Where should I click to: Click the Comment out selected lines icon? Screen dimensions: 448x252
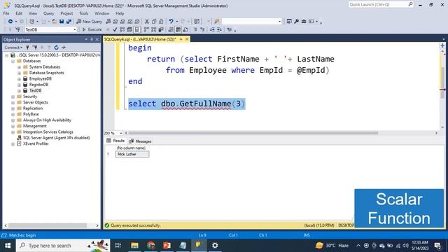[195, 29]
